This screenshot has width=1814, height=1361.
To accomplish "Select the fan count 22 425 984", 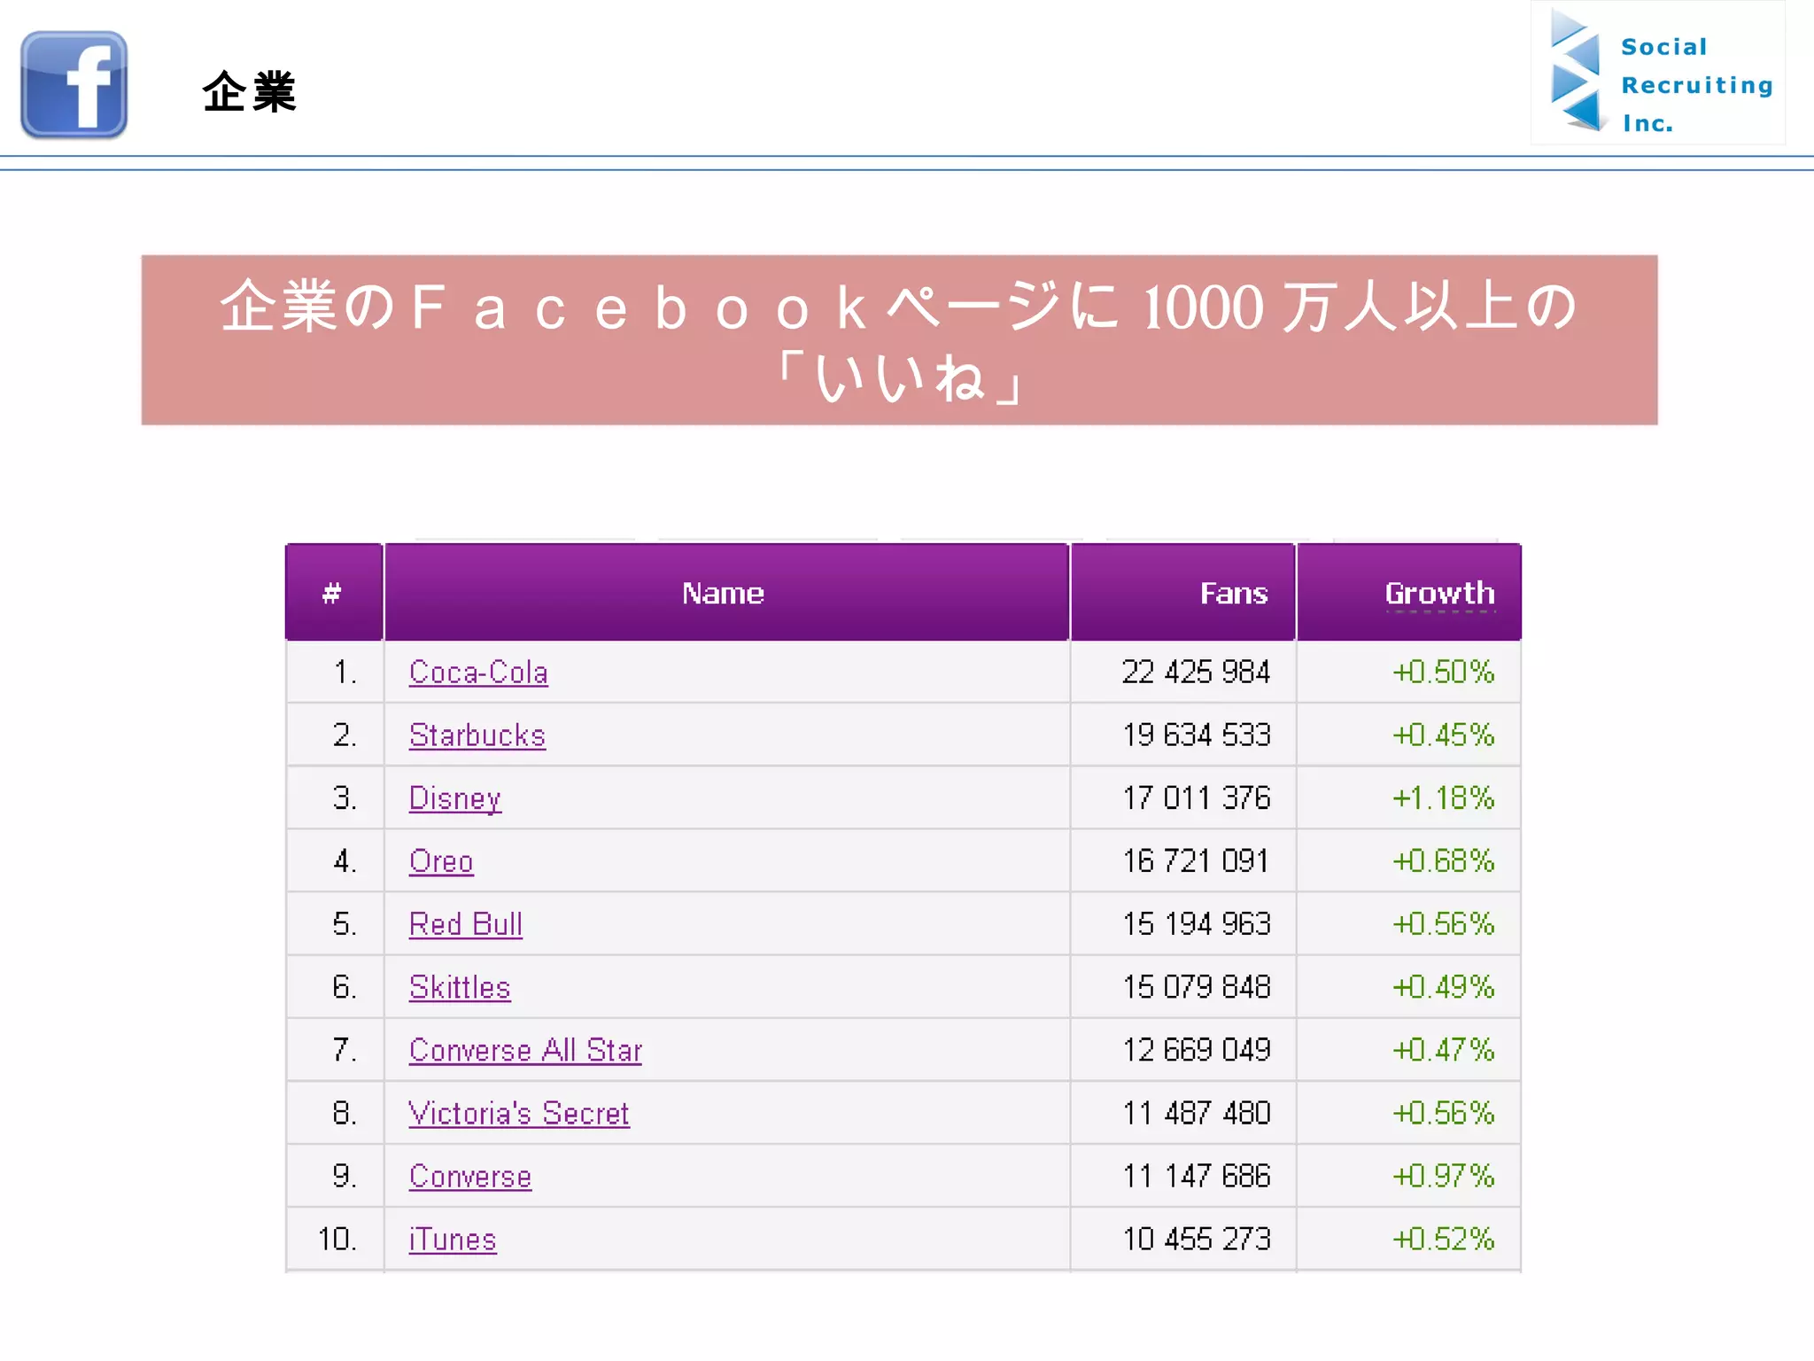I will click(x=1196, y=672).
